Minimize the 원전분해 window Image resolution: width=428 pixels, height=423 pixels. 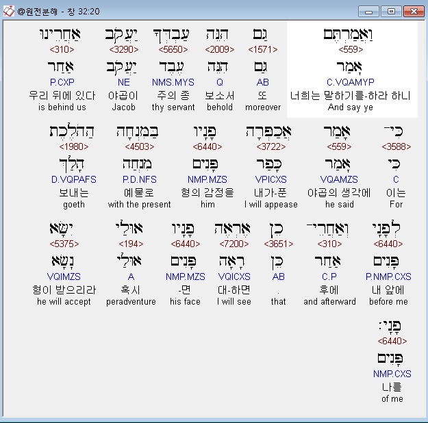[x=368, y=12]
